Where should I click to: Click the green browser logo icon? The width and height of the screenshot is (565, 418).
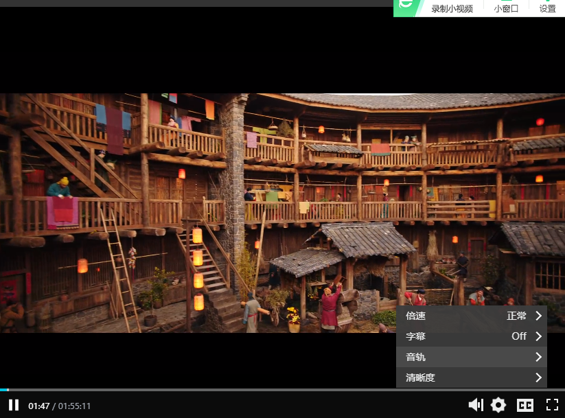coord(406,6)
